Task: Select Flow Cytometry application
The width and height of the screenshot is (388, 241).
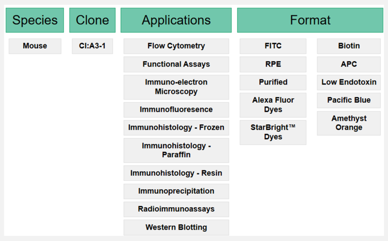Action: point(176,46)
